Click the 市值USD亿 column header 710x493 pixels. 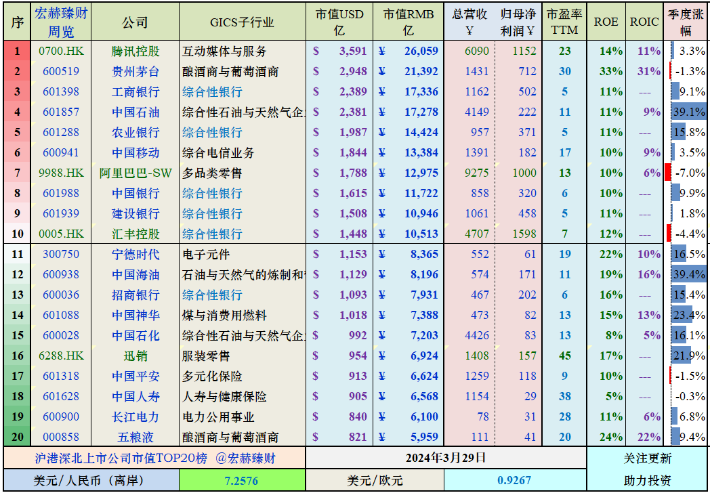click(x=339, y=22)
